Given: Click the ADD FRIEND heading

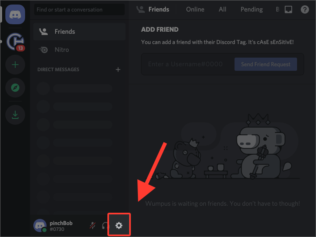Looking at the screenshot, I should 160,30.
